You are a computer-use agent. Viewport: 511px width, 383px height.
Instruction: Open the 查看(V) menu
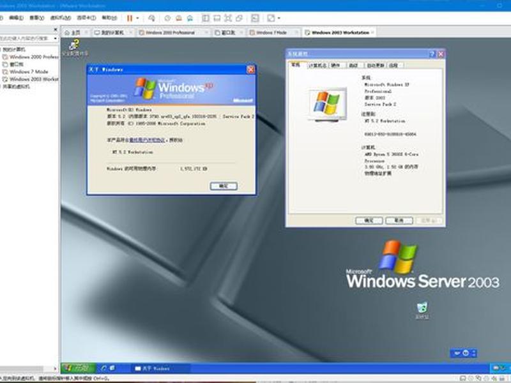(x=37, y=18)
